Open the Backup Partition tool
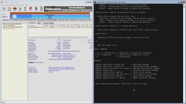 coord(41,9)
